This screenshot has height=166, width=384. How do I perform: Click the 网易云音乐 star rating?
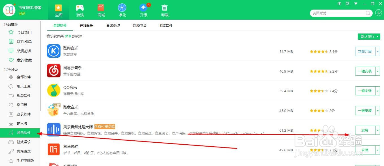pos(319,71)
